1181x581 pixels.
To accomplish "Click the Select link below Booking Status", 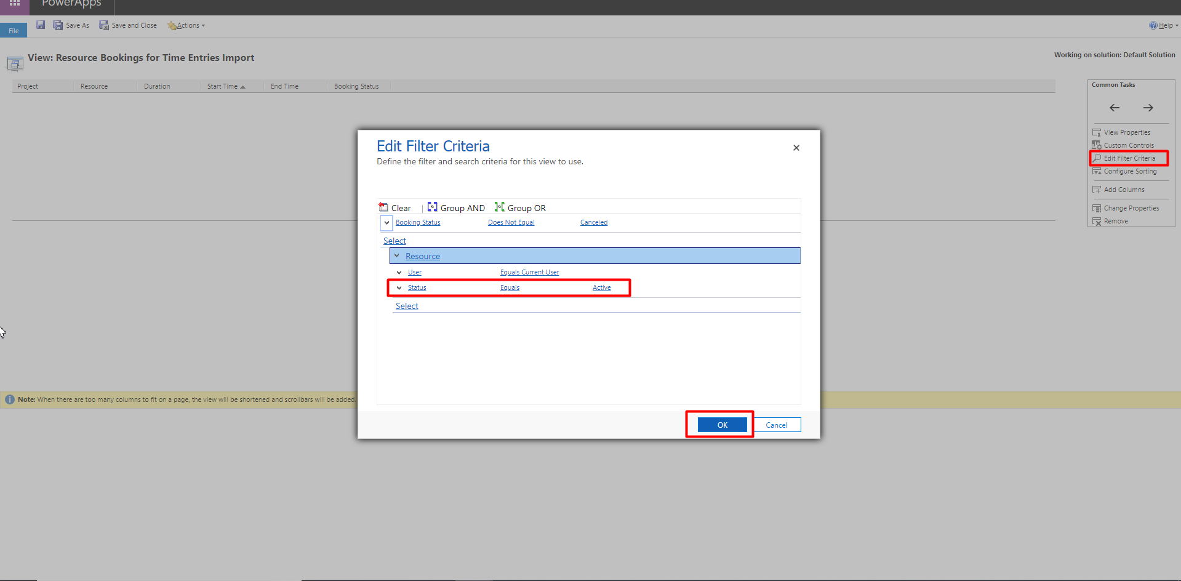I will click(x=394, y=241).
